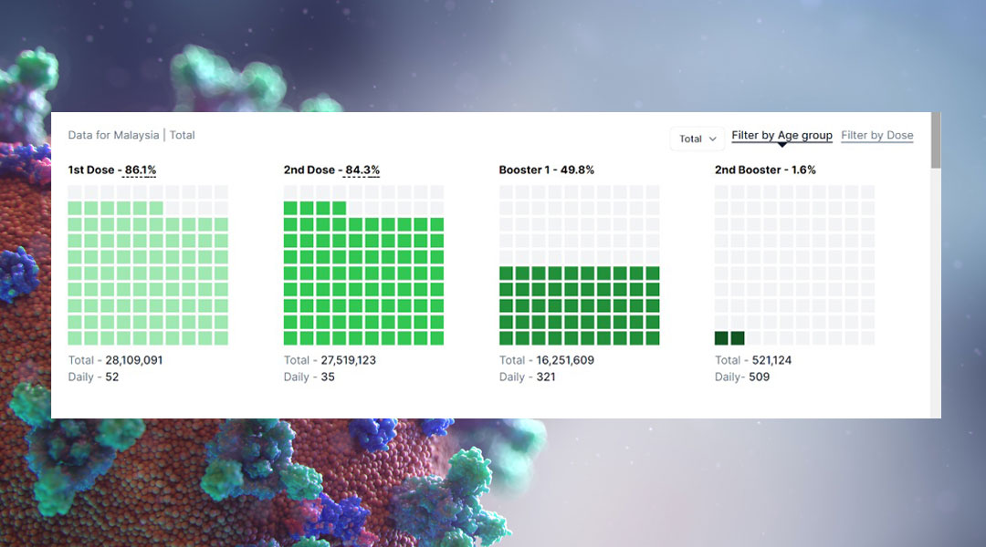Switch to Filter by Dose tab
This screenshot has height=547, width=986.
876,136
